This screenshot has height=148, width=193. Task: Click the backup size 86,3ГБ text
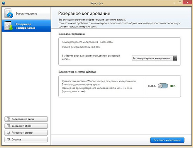point(96,47)
